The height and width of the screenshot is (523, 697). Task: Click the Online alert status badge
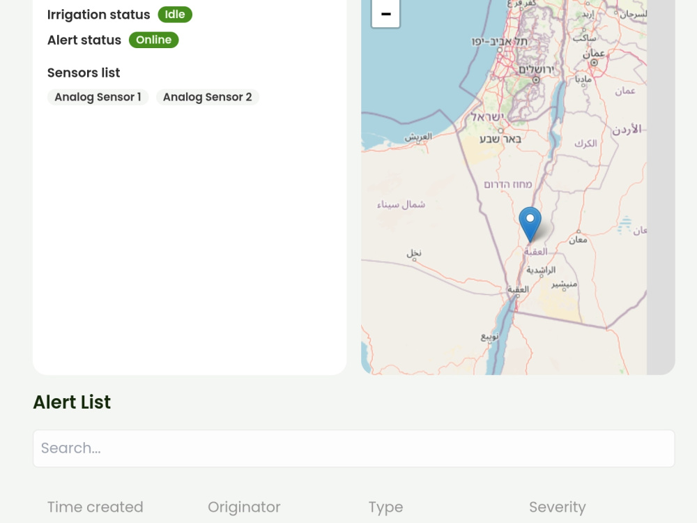(154, 40)
